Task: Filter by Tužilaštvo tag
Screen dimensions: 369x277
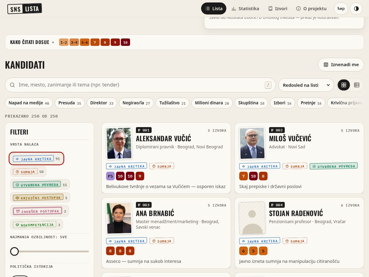Action: [x=173, y=103]
